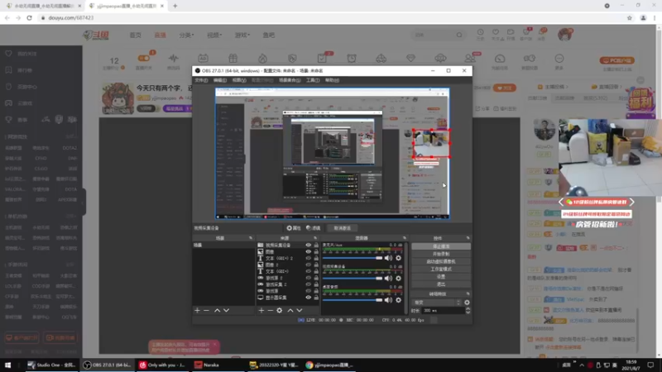Pop out the 控件 dock panel

(x=468, y=238)
